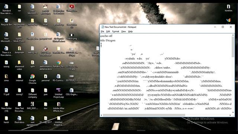Select the debug.log file icon

point(32,50)
